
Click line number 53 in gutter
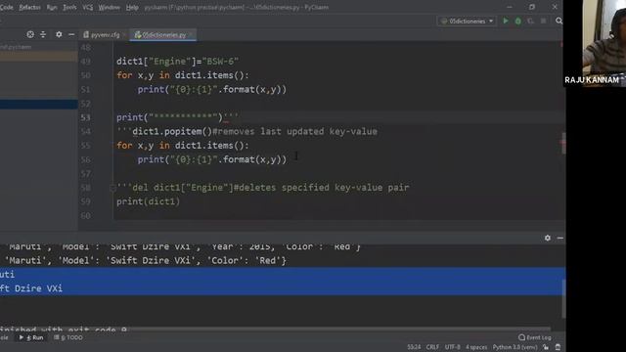point(85,117)
